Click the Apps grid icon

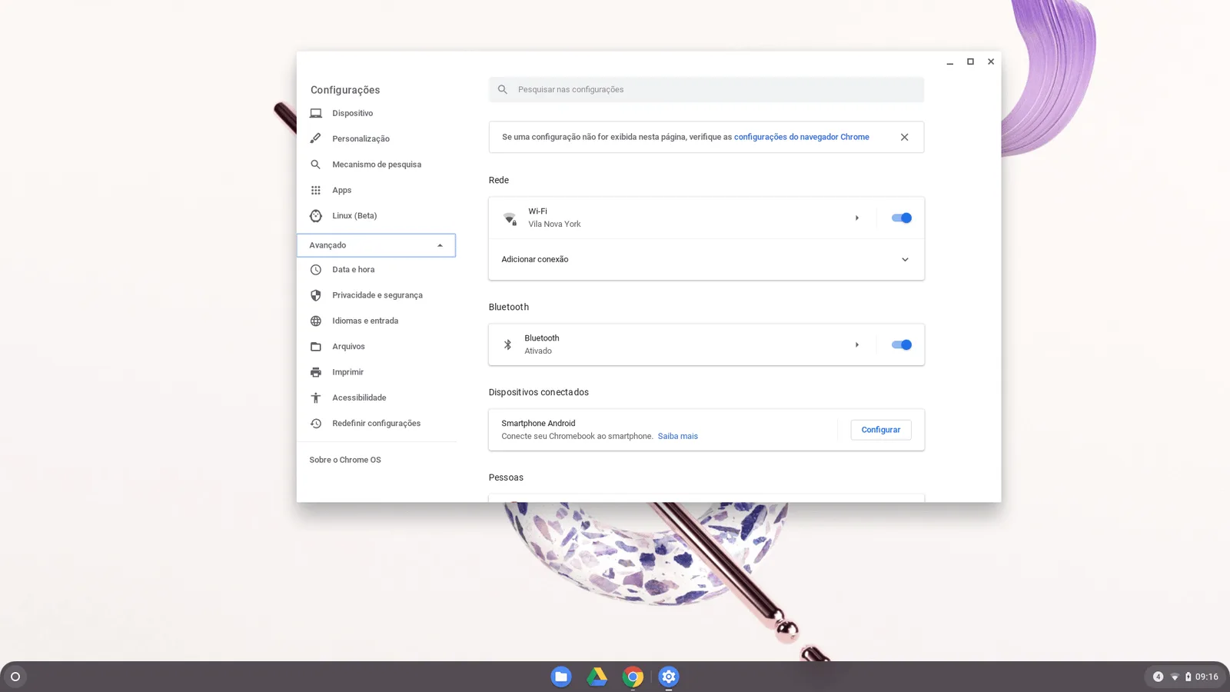[x=315, y=190]
